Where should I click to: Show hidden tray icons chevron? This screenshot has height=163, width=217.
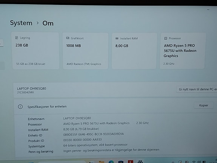pyautogui.click(x=173, y=162)
